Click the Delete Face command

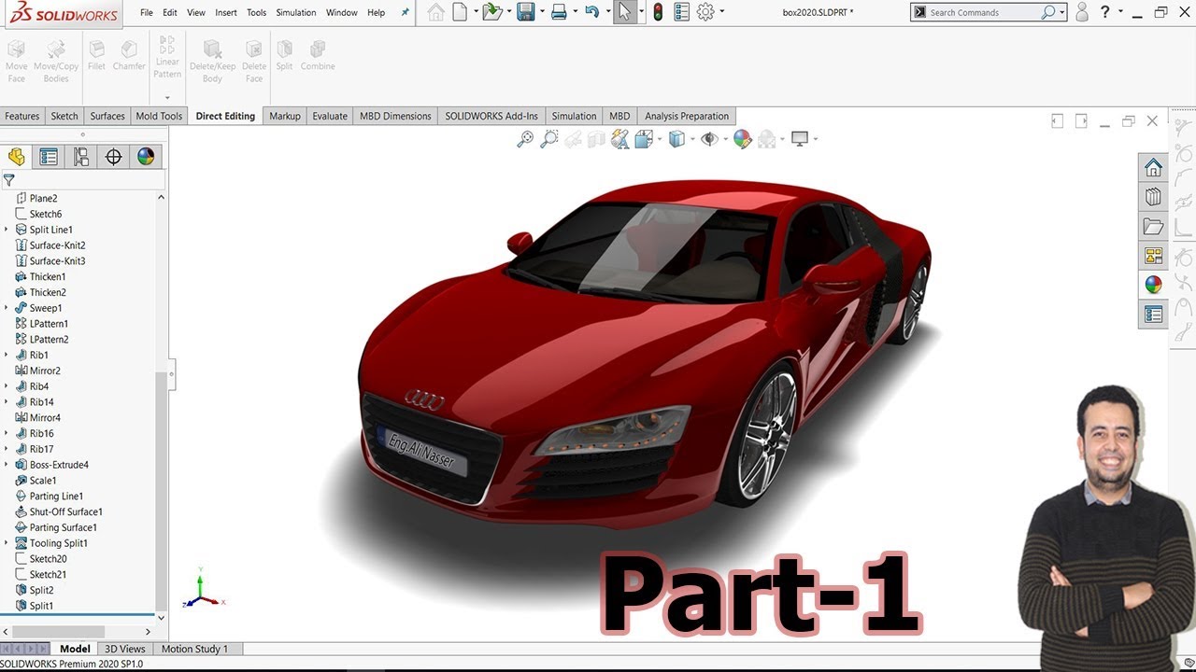[x=254, y=61]
